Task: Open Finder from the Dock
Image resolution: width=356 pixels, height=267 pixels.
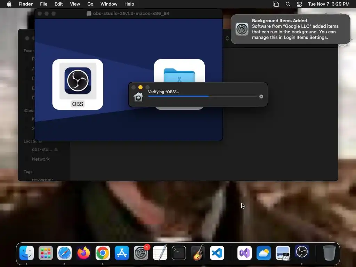Action: [x=26, y=253]
